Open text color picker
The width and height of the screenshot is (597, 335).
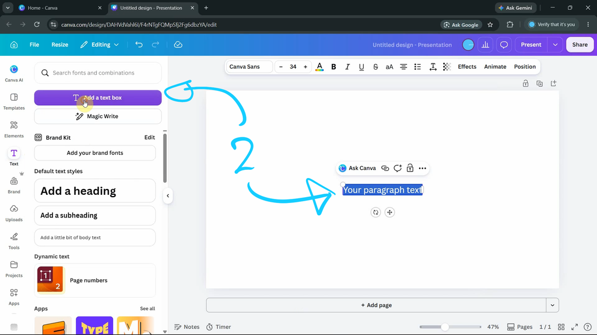319,67
